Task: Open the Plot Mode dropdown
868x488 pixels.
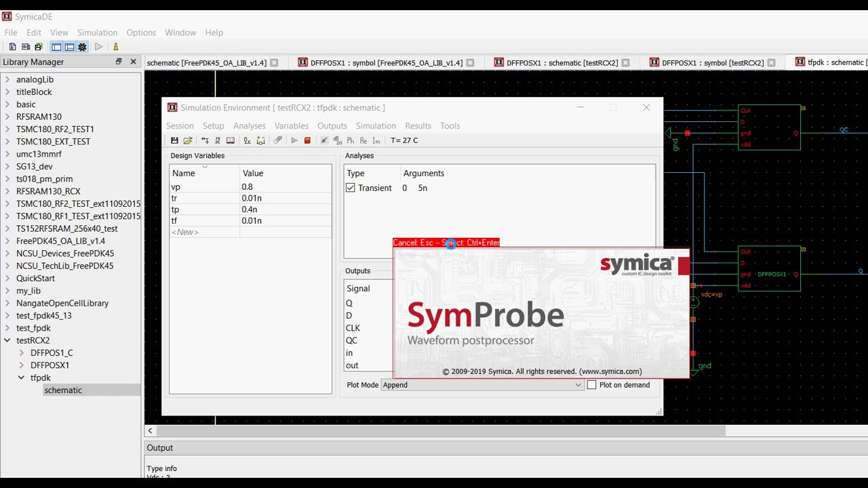Action: click(x=482, y=385)
